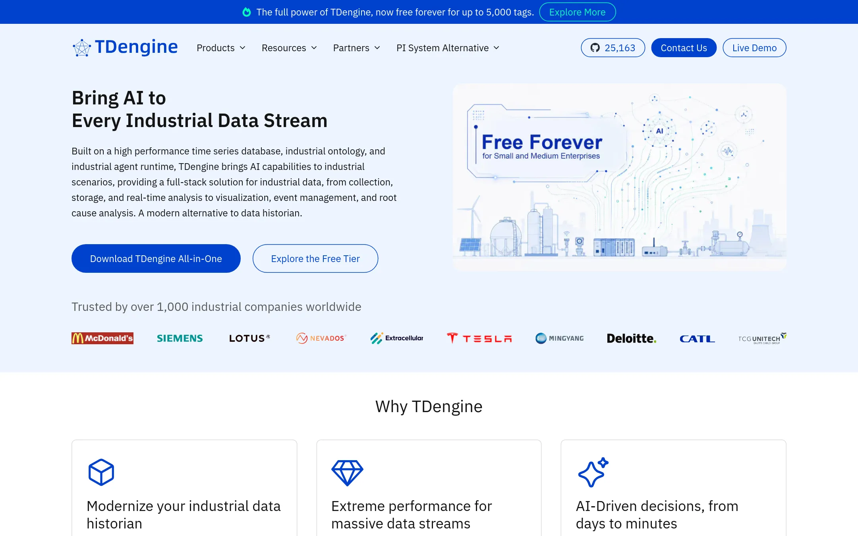
Task: Click the Explore More banner button
Action: pos(577,12)
